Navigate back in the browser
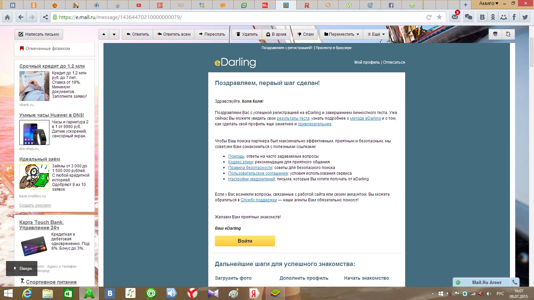The width and height of the screenshot is (534, 300). click(21, 17)
